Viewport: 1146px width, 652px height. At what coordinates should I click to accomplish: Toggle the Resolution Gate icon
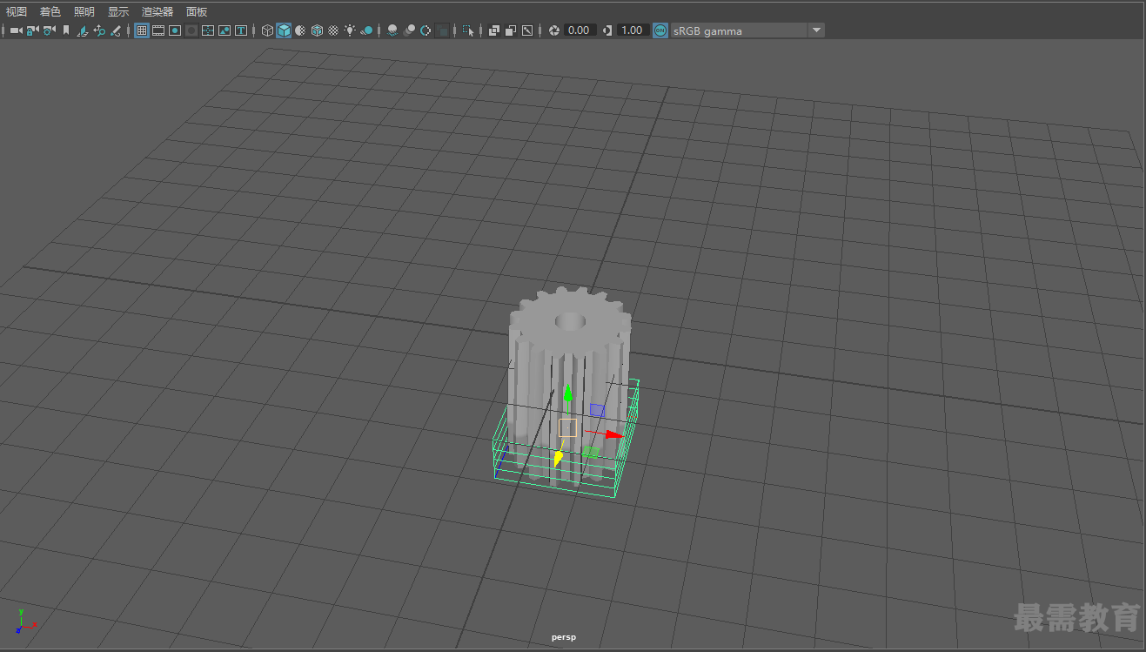pos(175,30)
